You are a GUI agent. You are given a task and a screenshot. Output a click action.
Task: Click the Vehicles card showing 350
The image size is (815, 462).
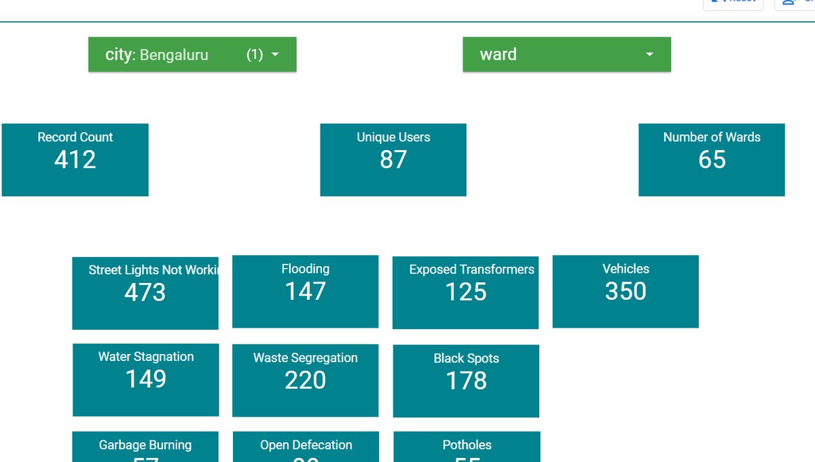[626, 292]
